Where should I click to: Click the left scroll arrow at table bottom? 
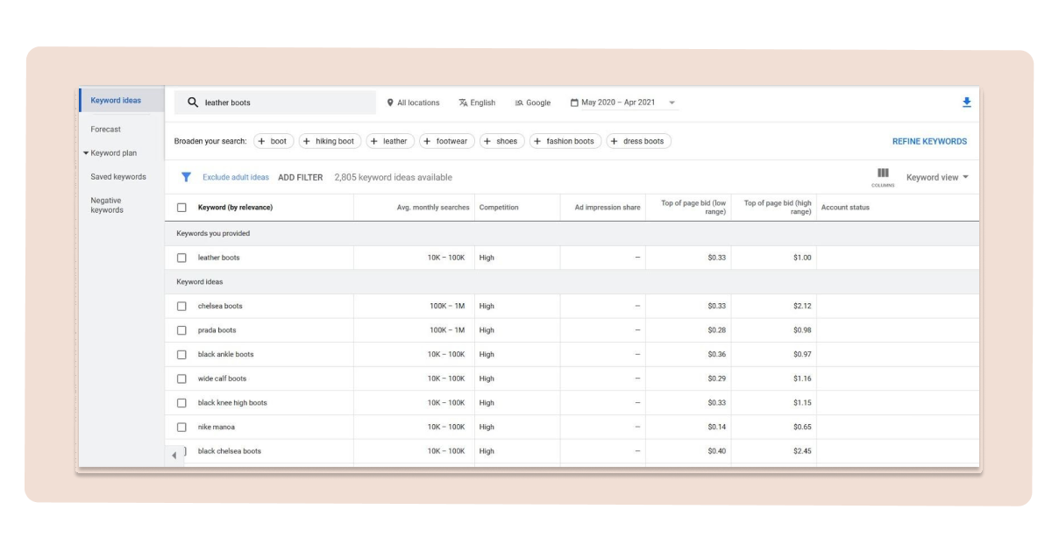pyautogui.click(x=174, y=456)
